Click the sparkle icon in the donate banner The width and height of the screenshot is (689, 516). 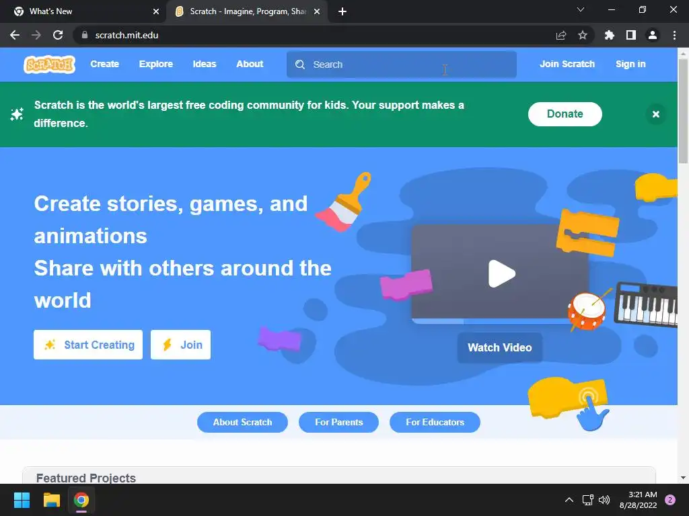click(17, 114)
